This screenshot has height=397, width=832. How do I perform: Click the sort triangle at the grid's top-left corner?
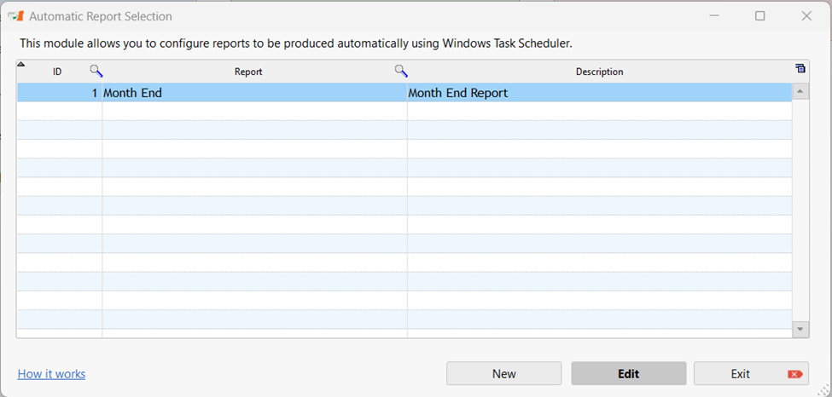click(21, 65)
